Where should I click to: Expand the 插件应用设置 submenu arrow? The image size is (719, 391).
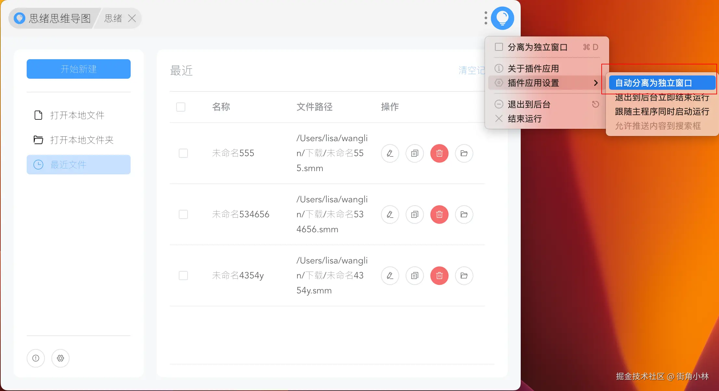(x=595, y=83)
